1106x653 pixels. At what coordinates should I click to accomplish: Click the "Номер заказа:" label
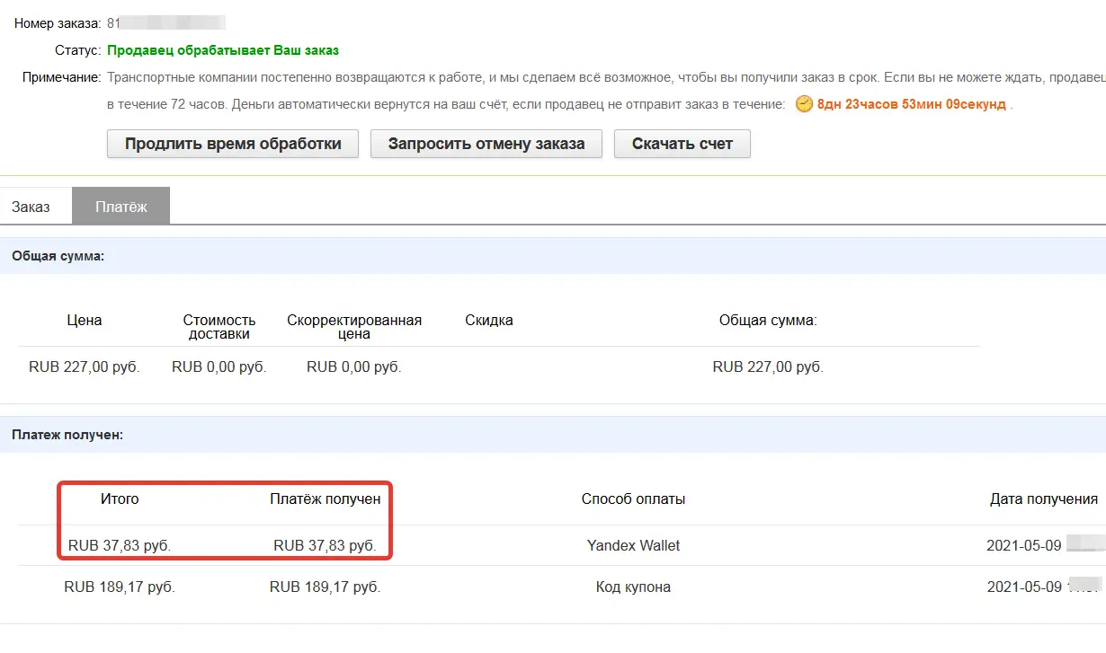[x=58, y=23]
